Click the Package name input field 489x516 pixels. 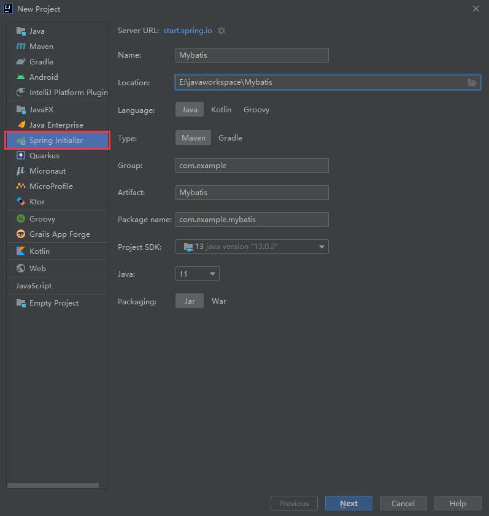(x=252, y=220)
